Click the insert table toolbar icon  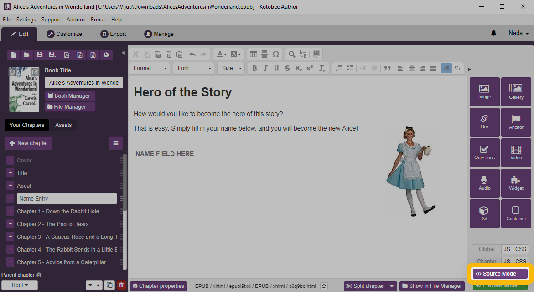coord(254,54)
